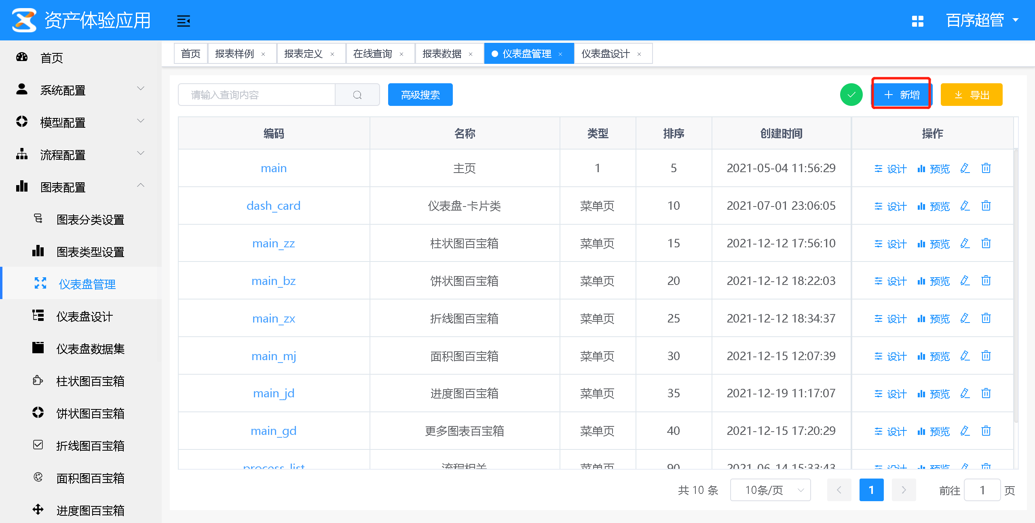Screen dimensions: 1035x523
Task: Click the 排序 column header
Action: pos(674,133)
